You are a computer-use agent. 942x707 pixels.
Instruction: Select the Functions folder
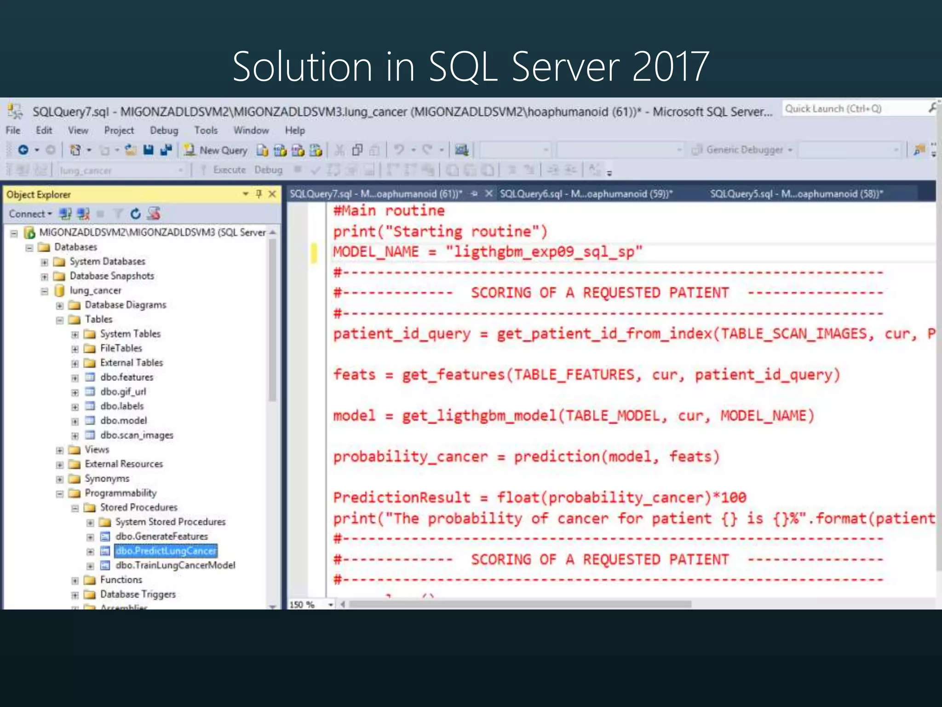(x=121, y=580)
